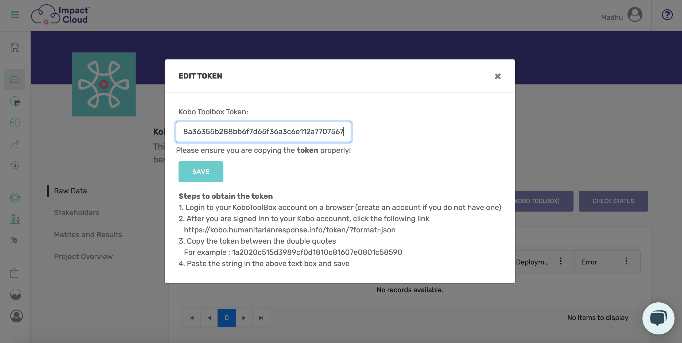Save the Kobo token
The height and width of the screenshot is (343, 682).
201,172
